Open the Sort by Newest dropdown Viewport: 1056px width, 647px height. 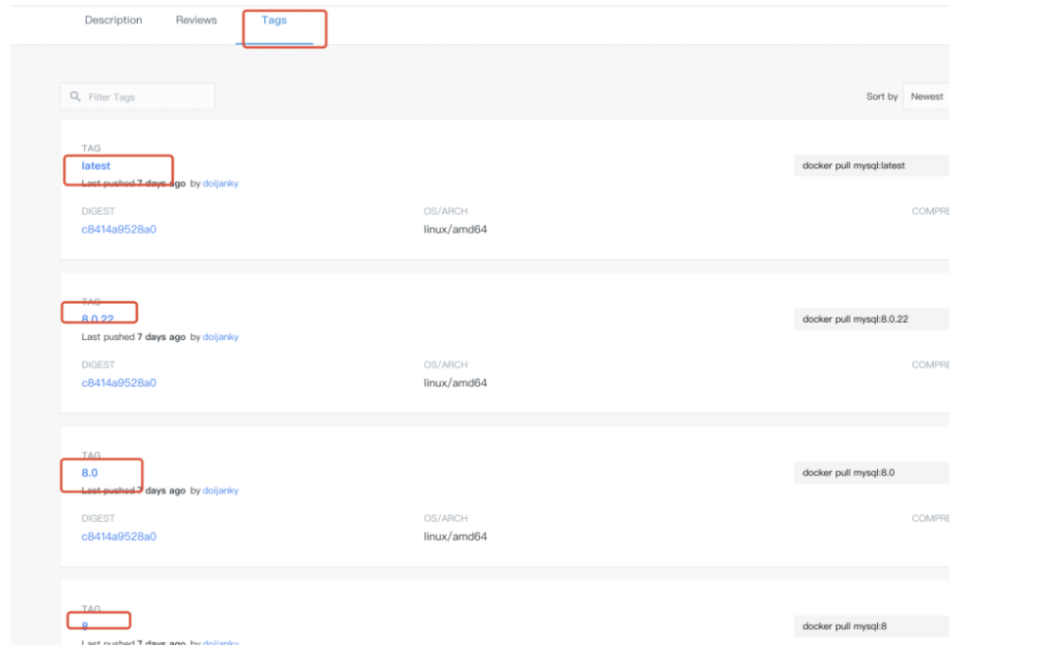pos(926,97)
